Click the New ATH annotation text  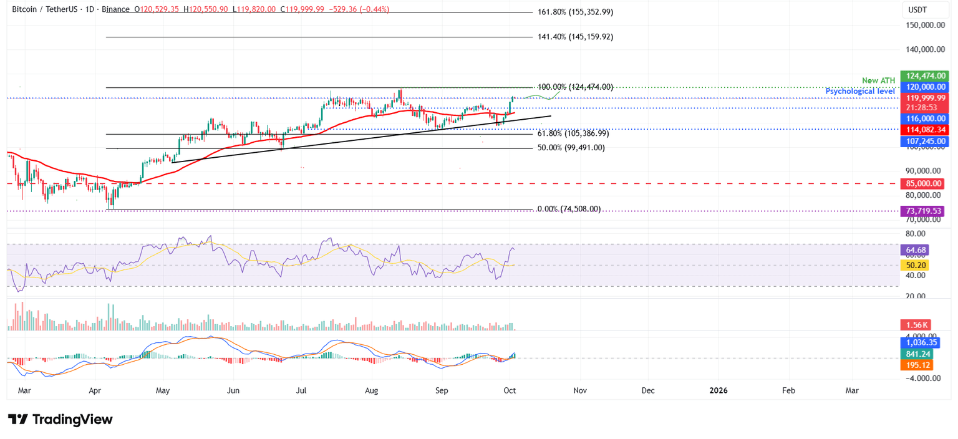[878, 80]
